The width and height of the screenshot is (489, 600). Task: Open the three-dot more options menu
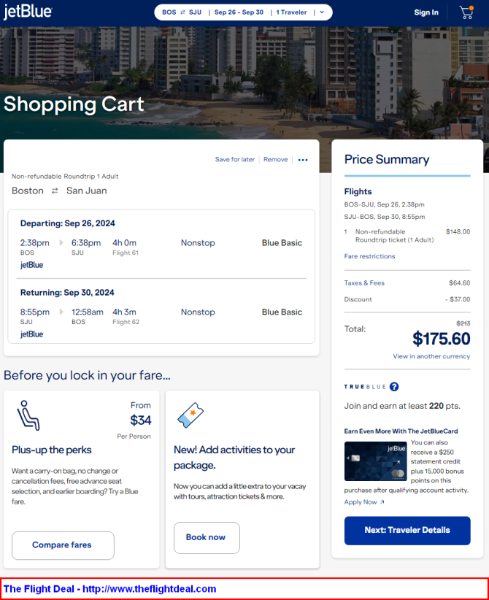pyautogui.click(x=303, y=160)
